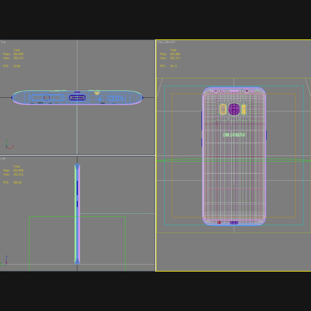Click the XY axis gizmo in Top viewport
This screenshot has height=311, width=311.
pyautogui.click(x=9, y=144)
